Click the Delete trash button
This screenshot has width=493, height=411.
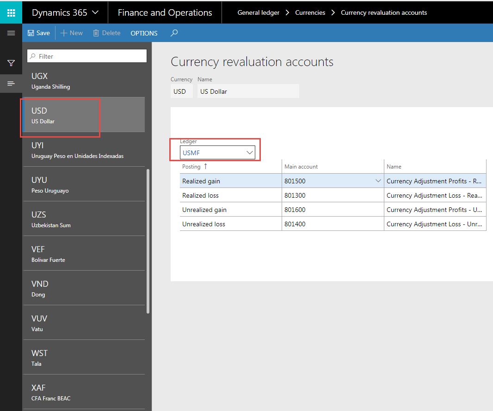pos(106,33)
